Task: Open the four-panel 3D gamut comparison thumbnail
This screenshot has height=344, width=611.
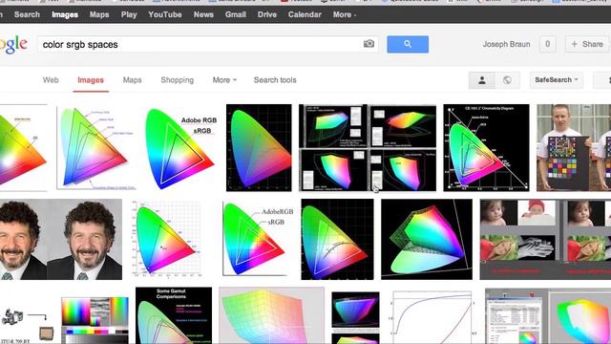Action: (x=368, y=148)
